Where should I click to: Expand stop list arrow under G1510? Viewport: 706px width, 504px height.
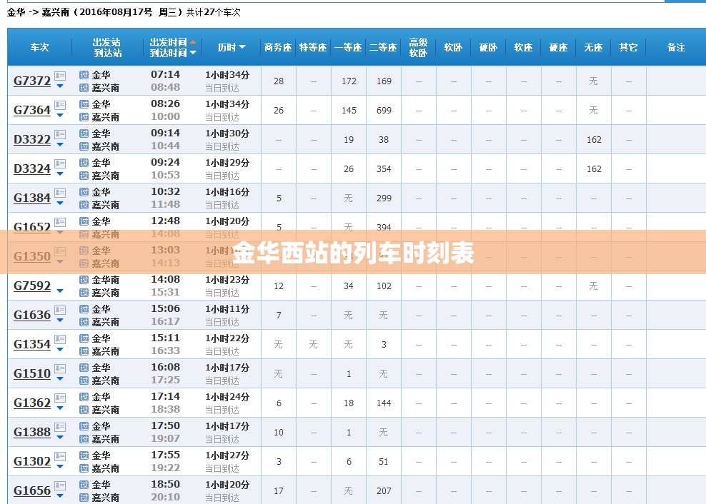coord(60,378)
